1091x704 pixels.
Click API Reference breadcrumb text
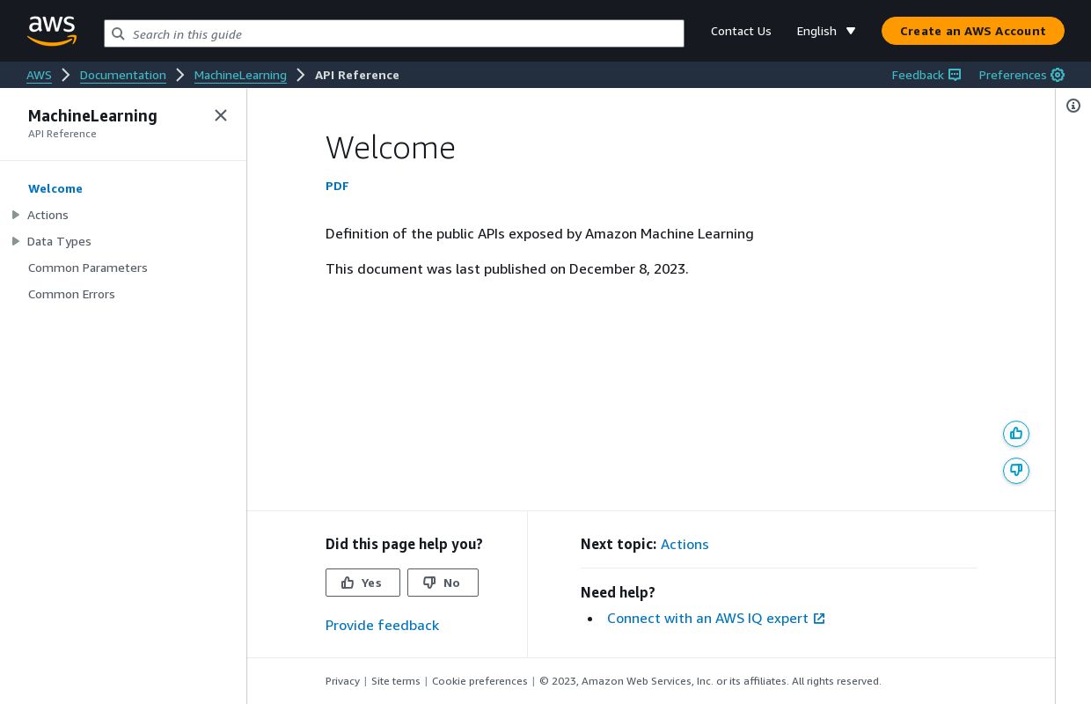[x=357, y=75]
